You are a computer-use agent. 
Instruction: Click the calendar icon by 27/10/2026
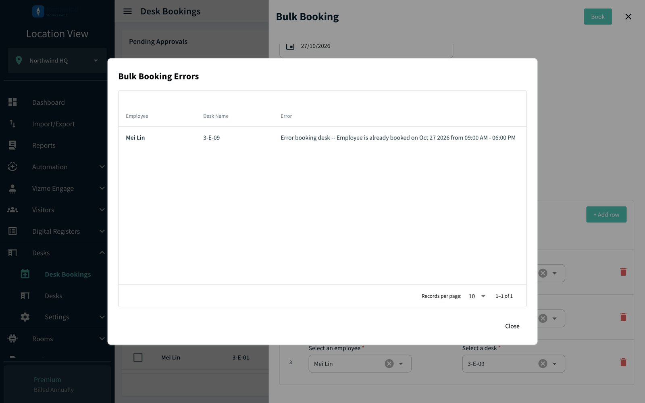290,46
